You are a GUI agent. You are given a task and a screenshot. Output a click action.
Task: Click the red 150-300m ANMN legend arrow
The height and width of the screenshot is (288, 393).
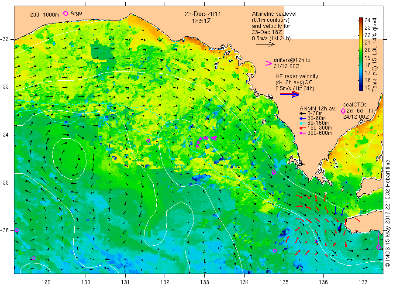point(303,128)
